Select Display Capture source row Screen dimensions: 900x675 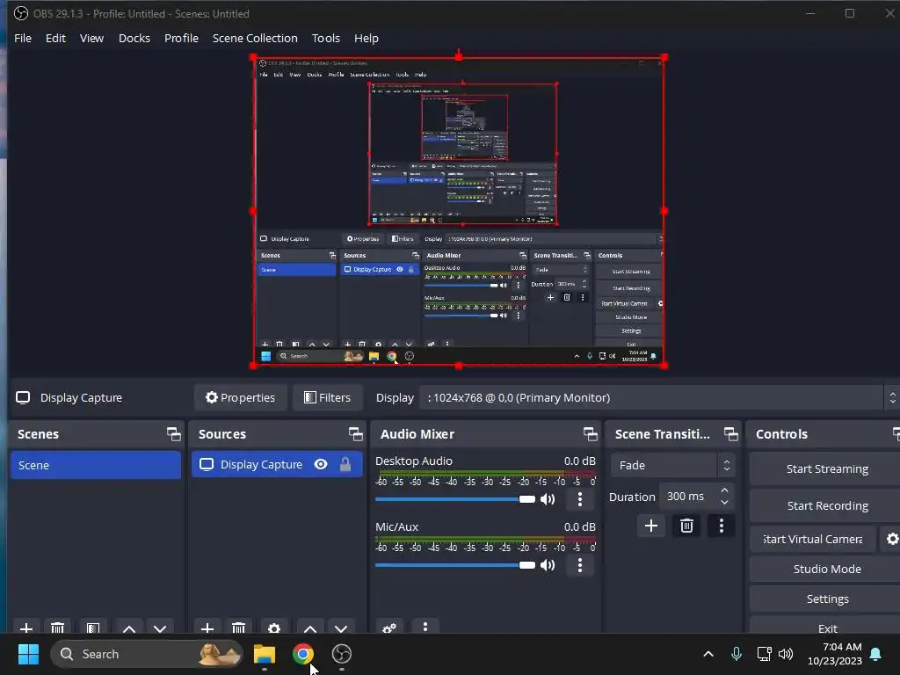pos(277,464)
